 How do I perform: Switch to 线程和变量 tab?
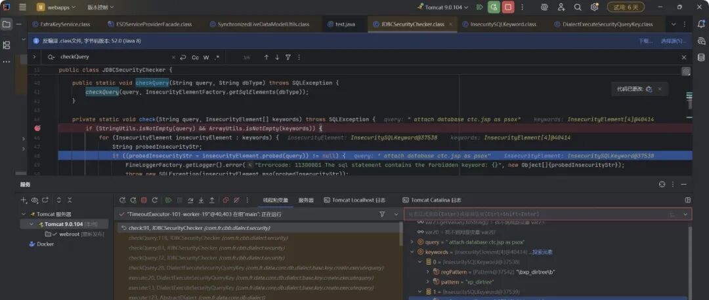pyautogui.click(x=275, y=200)
